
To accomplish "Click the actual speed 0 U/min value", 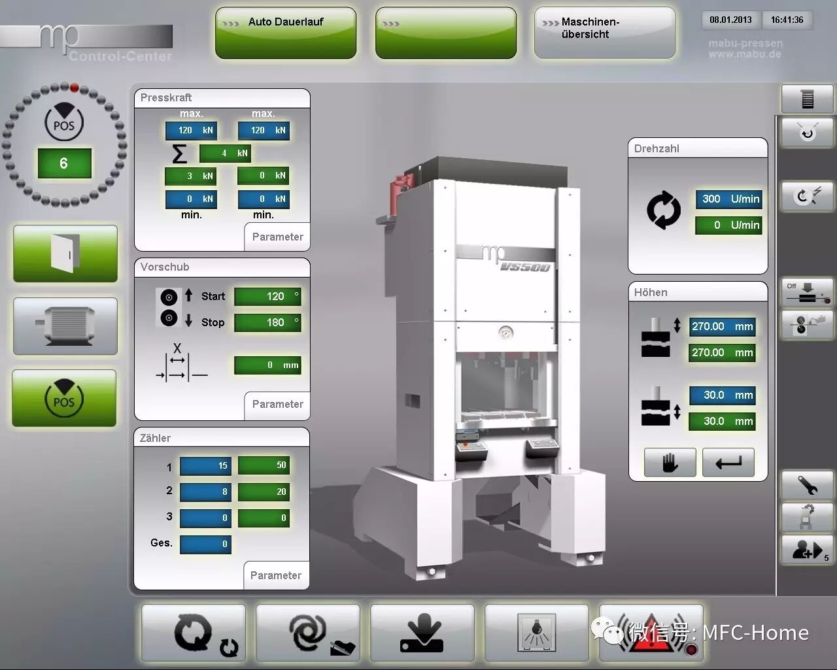I will click(729, 226).
